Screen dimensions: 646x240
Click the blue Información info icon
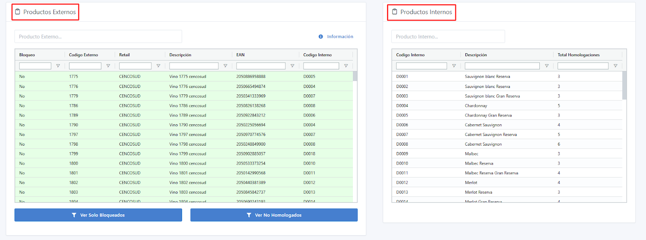tap(321, 37)
